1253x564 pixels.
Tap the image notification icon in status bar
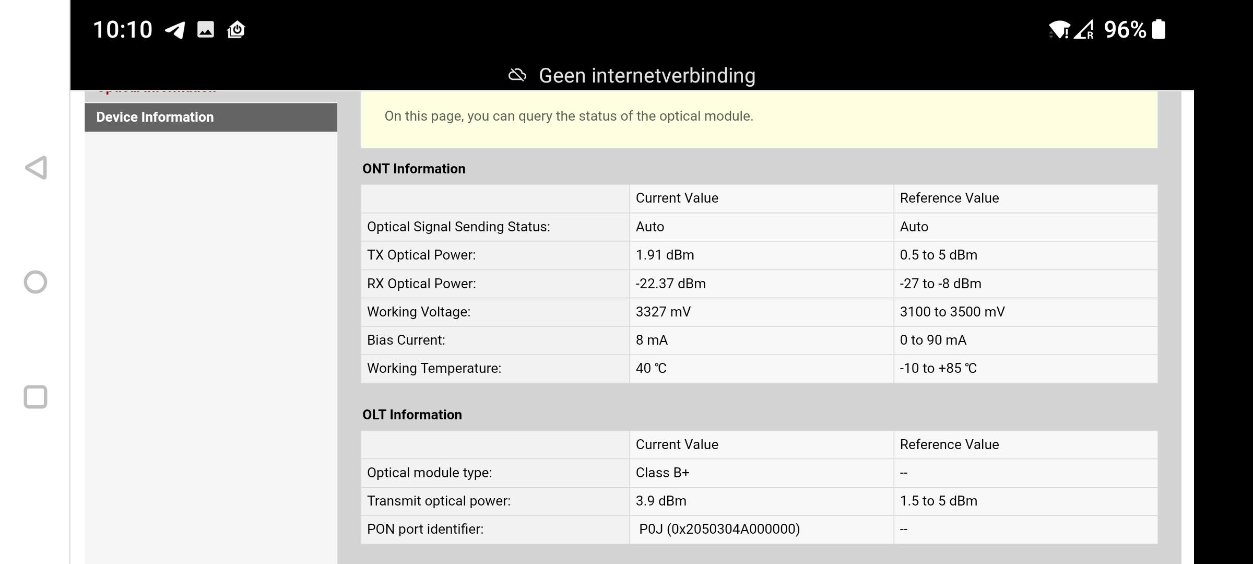pos(206,29)
